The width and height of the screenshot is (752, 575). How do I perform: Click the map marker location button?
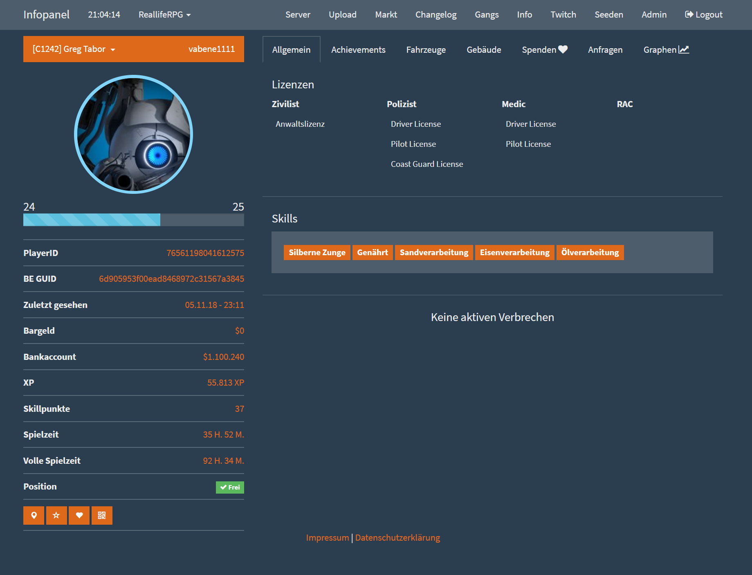(x=34, y=515)
